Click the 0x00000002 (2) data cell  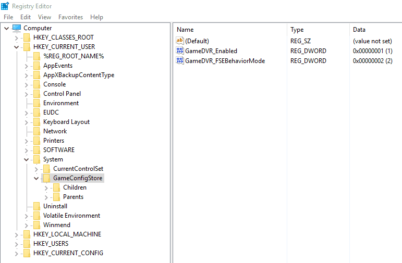[x=372, y=61]
